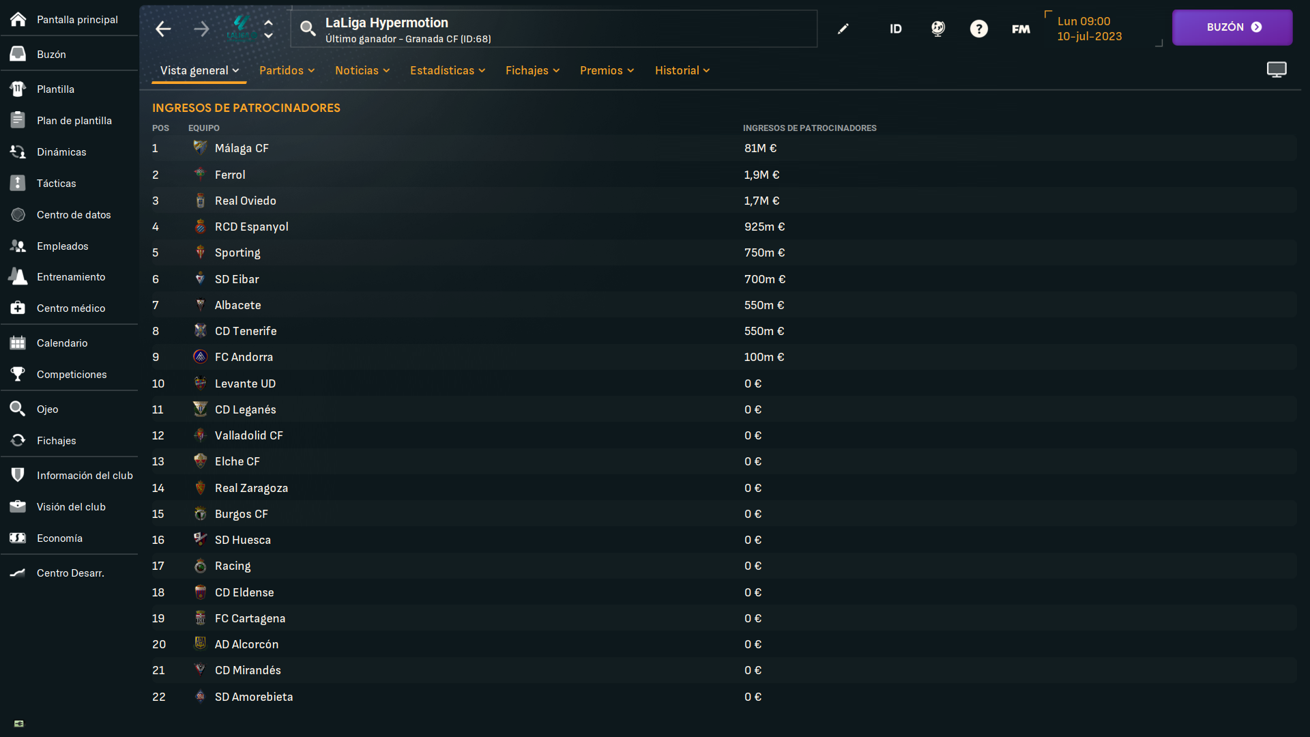The width and height of the screenshot is (1310, 737).
Task: Expand Partidos dropdown tab
Action: pos(287,70)
